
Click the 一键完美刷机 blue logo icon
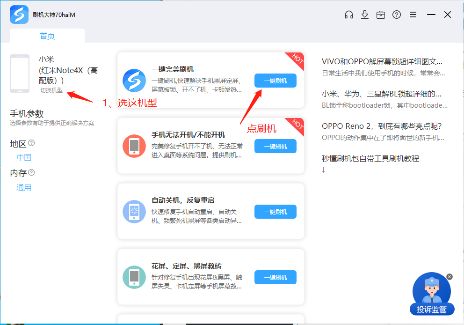click(134, 80)
